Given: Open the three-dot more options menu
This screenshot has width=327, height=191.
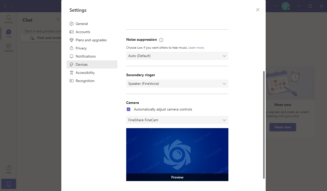Looking at the screenshot, I should (275, 6).
